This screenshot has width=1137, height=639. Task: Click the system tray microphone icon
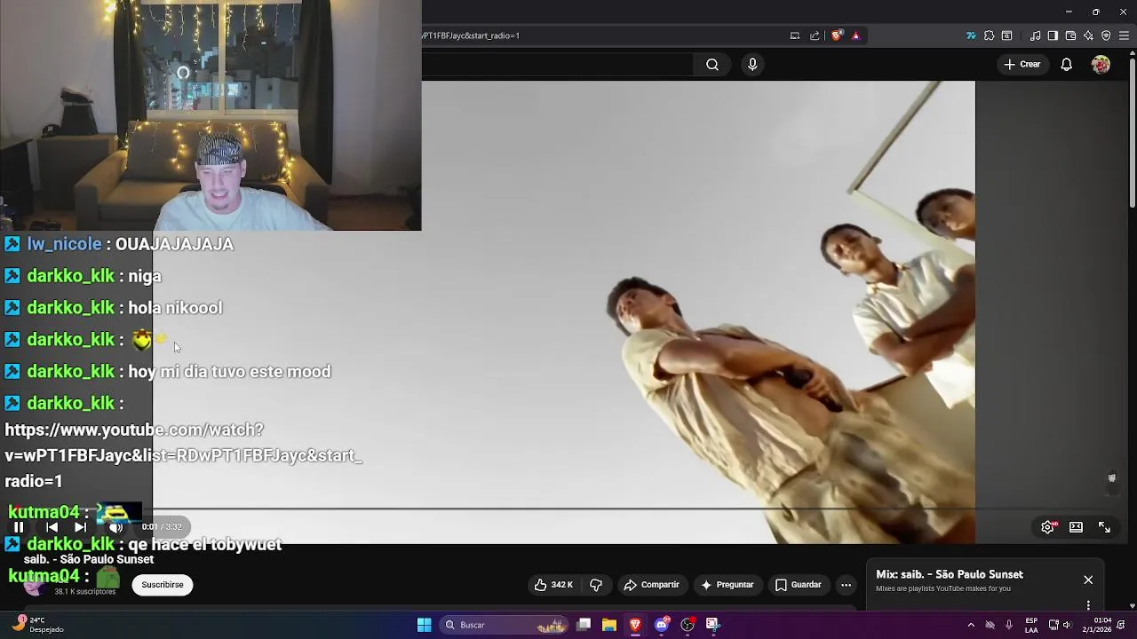[x=1009, y=625]
